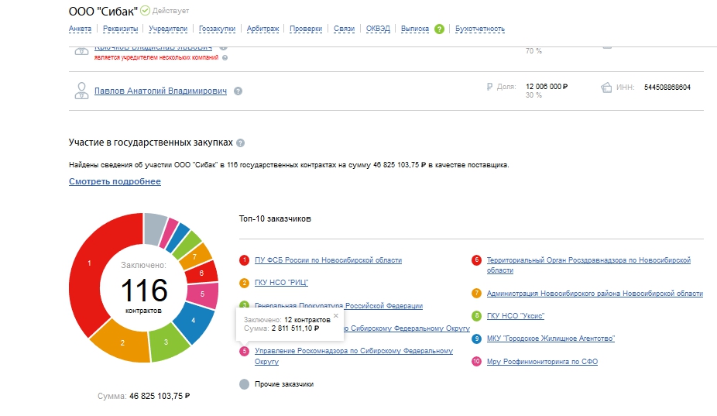Switch to Учредители tab
The height and width of the screenshot is (416, 717).
click(x=168, y=29)
